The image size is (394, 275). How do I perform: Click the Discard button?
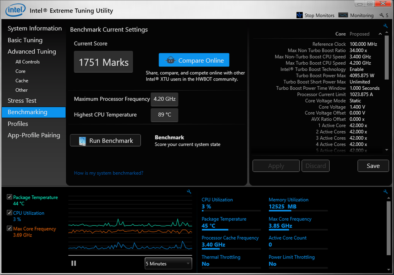(316, 166)
